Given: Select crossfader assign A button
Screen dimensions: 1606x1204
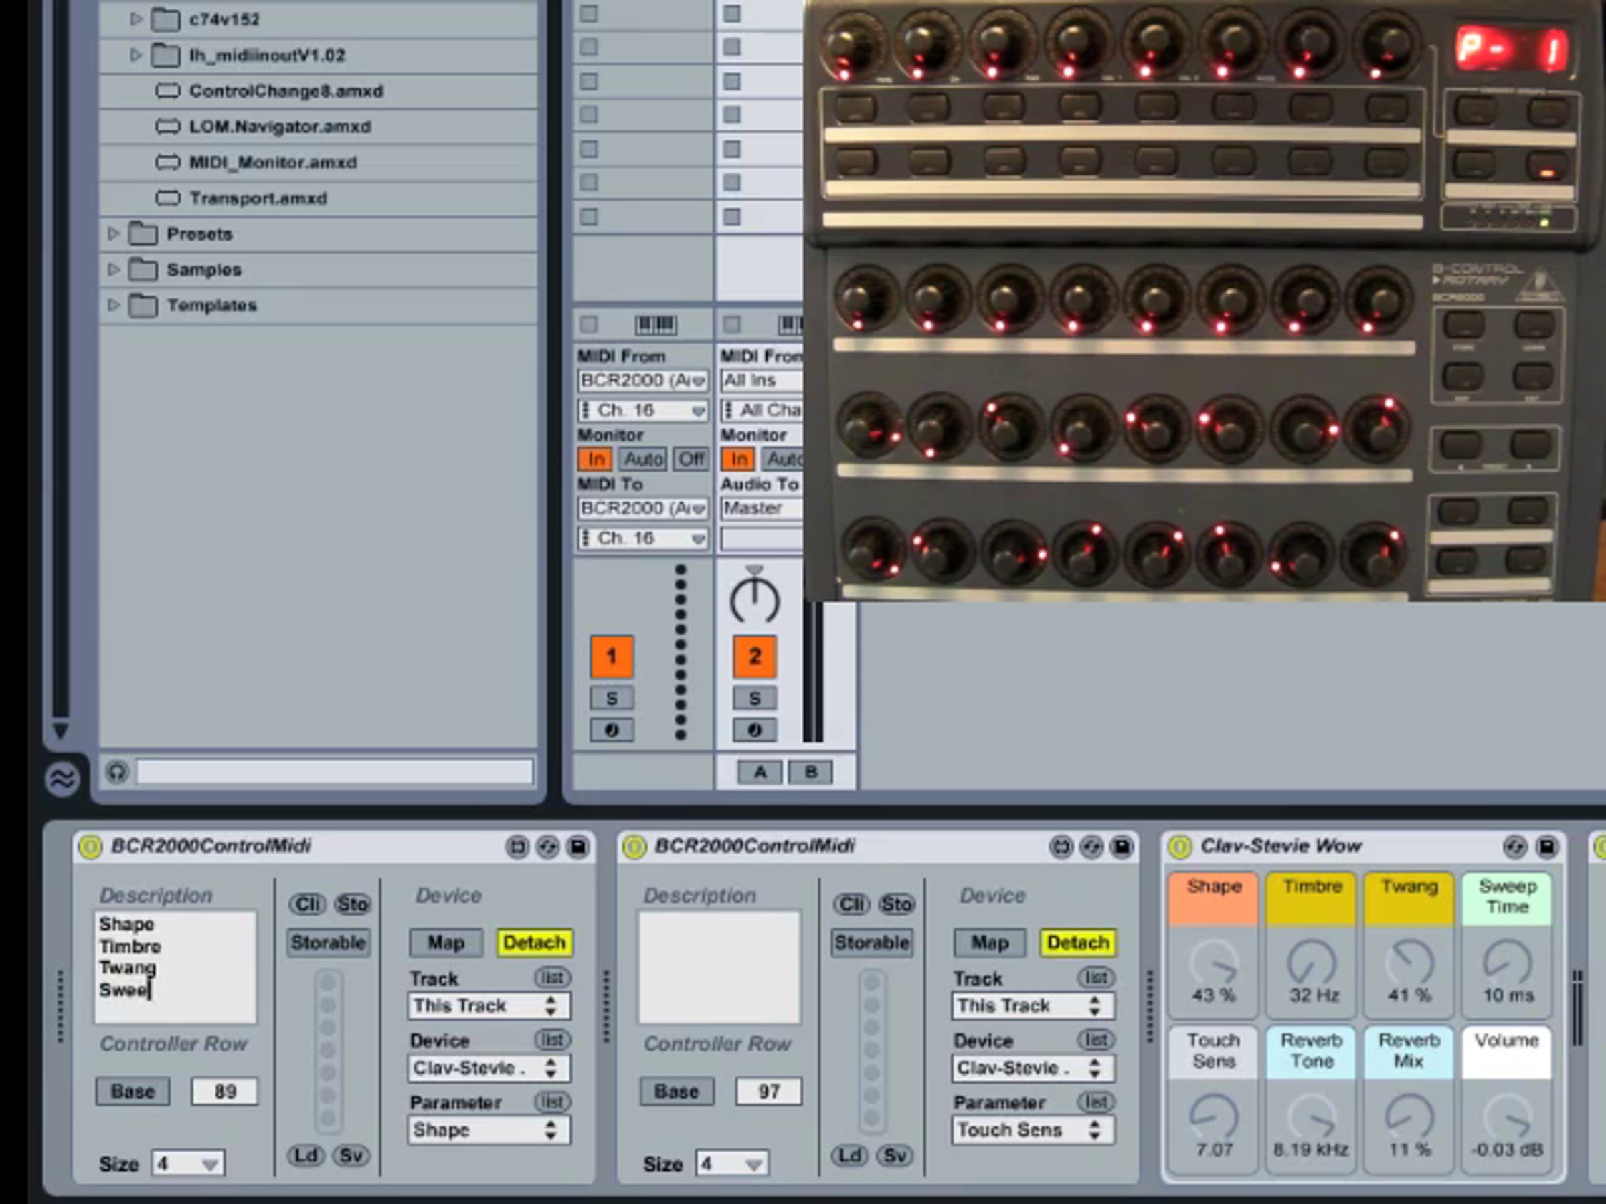Looking at the screenshot, I should (x=760, y=772).
